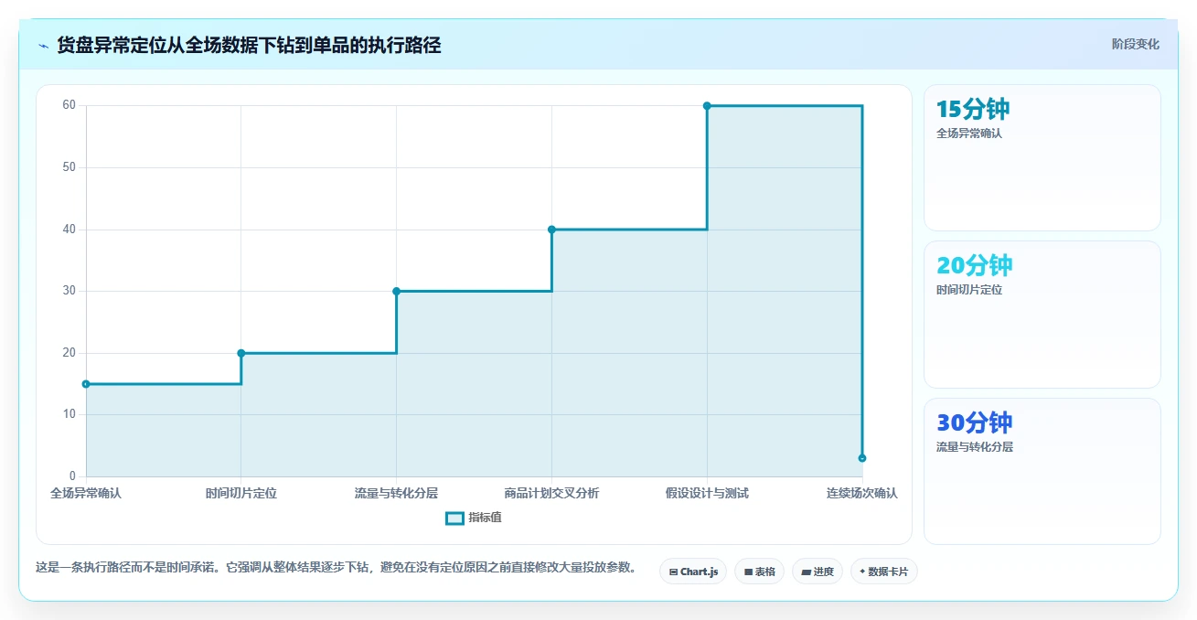Click the 阶段变化 label in header
Viewport: 1197px width, 620px height.
1136,44
